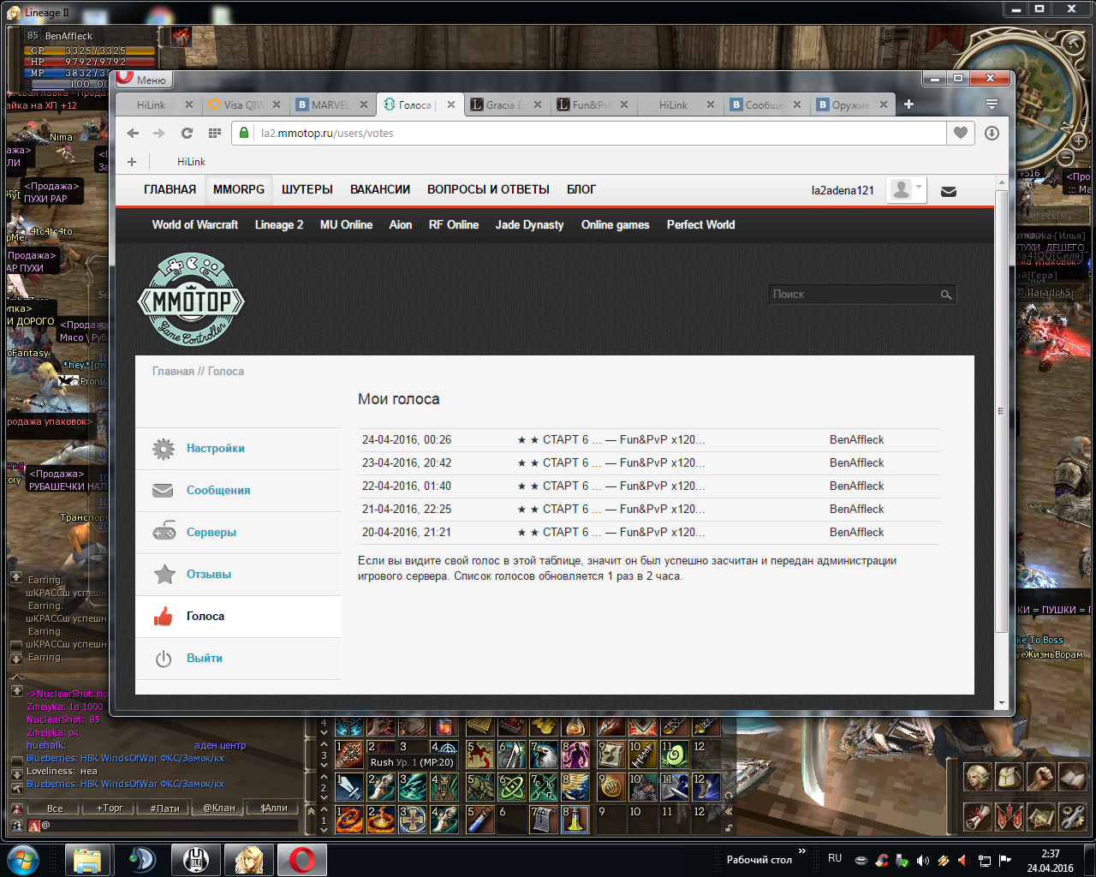Open the Opera Меню dropdown
The image size is (1096, 877).
pyautogui.click(x=144, y=80)
